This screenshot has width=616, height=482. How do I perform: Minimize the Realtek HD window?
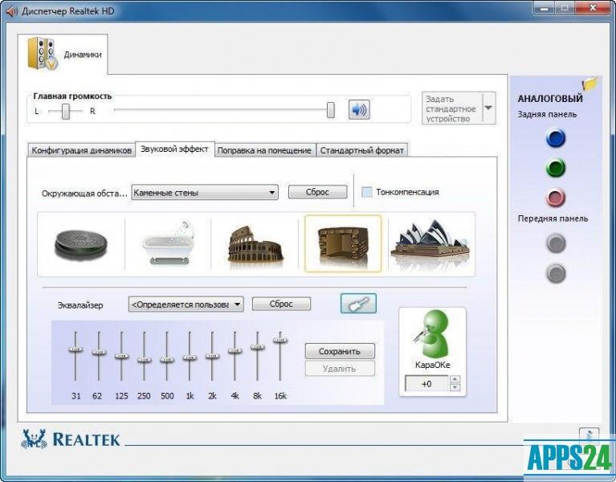(x=544, y=9)
